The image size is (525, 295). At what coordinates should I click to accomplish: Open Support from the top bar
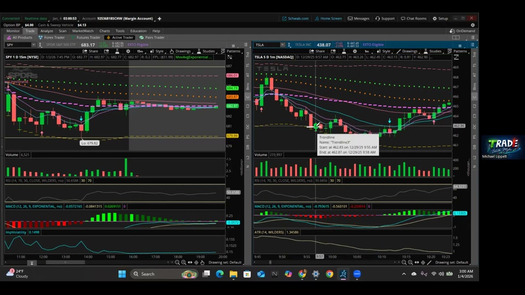point(385,18)
